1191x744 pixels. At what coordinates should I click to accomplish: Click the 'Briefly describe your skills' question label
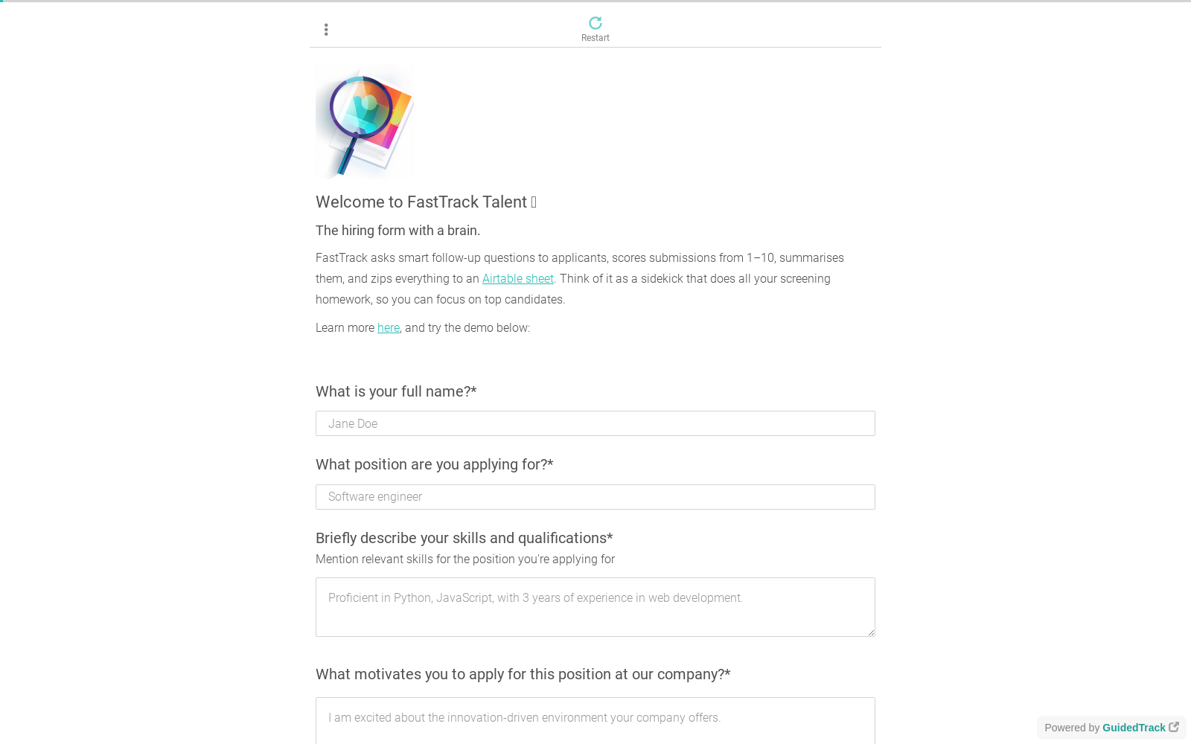coord(464,538)
